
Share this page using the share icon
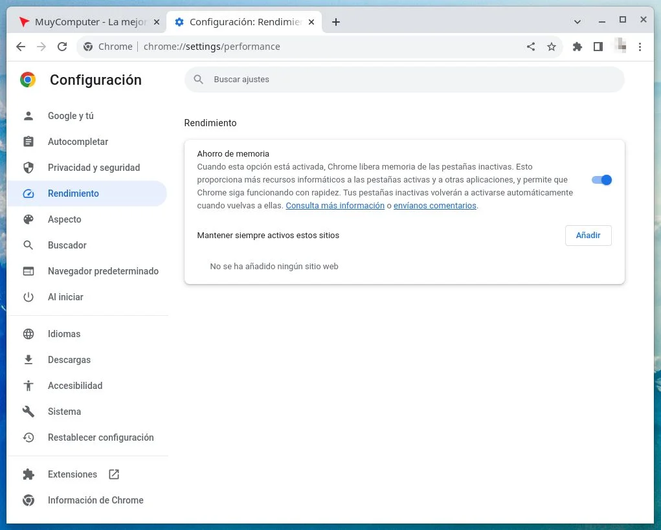(x=531, y=47)
